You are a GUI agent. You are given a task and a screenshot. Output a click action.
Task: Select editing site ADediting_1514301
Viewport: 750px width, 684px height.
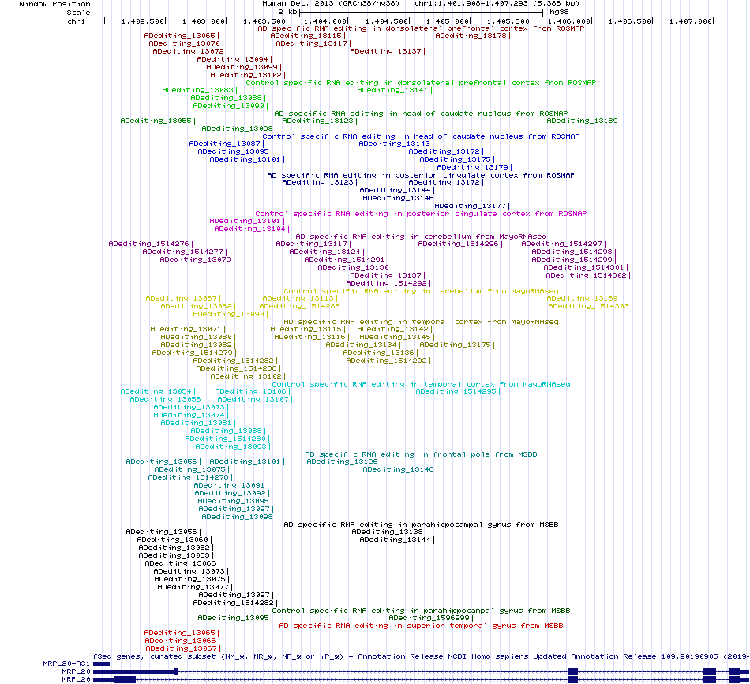(x=586, y=267)
